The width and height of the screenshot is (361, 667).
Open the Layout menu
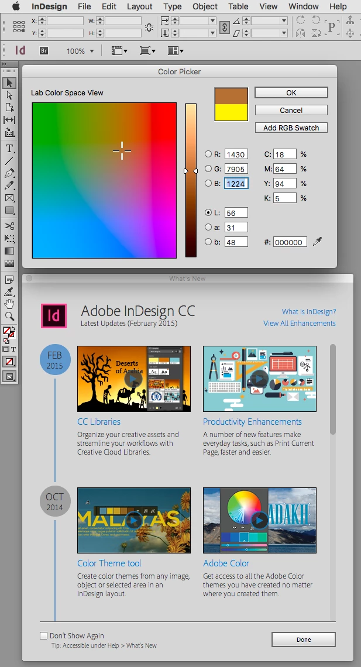(x=139, y=6)
